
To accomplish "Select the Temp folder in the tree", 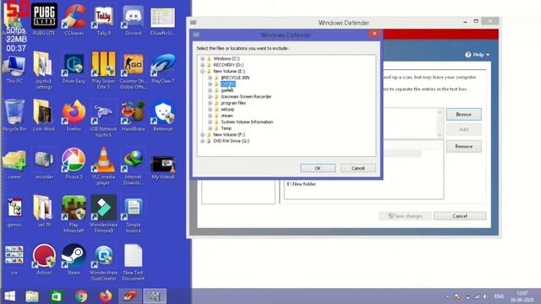I will tap(226, 128).
